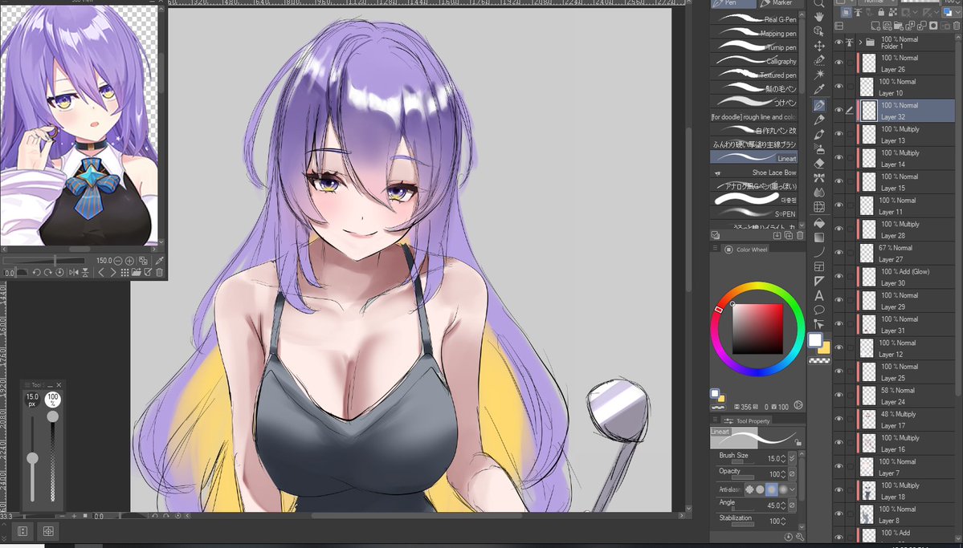Toggle visibility of Layer 32

pos(839,111)
